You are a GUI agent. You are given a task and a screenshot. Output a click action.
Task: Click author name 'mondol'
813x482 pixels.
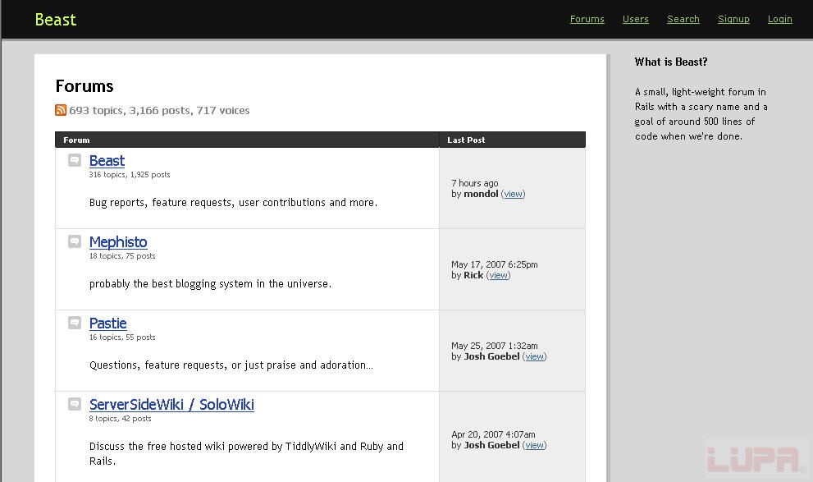click(x=481, y=194)
